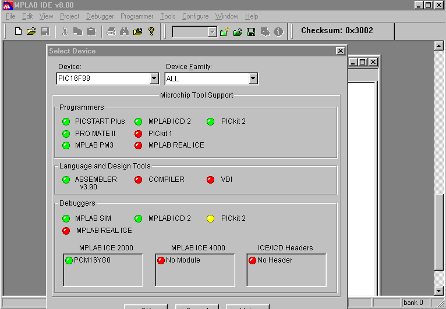Click the New Project icon
The height and width of the screenshot is (309, 446).
point(225,31)
